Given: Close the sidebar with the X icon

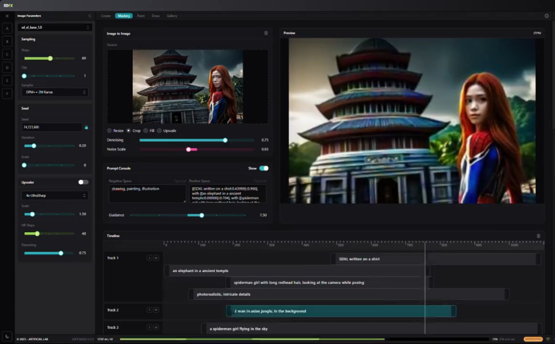Looking at the screenshot, I should (7, 16).
